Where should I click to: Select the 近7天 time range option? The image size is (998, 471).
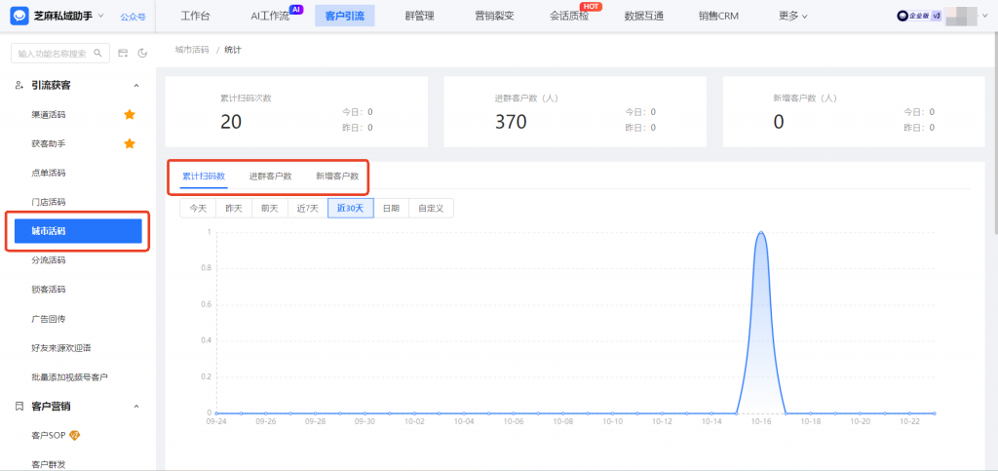(x=308, y=208)
